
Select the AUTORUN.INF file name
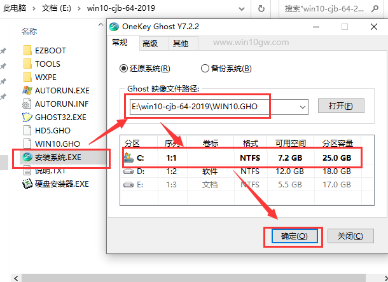click(x=62, y=104)
